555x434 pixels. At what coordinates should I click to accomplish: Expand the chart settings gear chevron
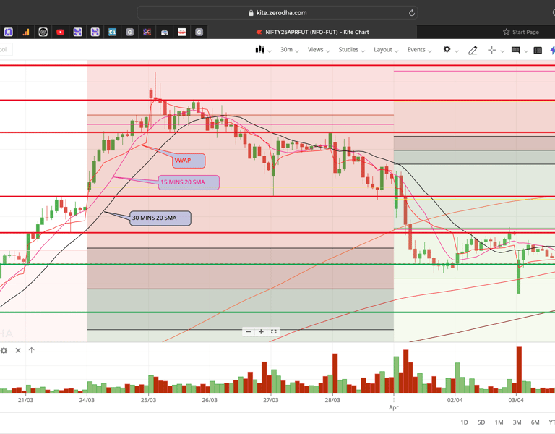pos(457,51)
